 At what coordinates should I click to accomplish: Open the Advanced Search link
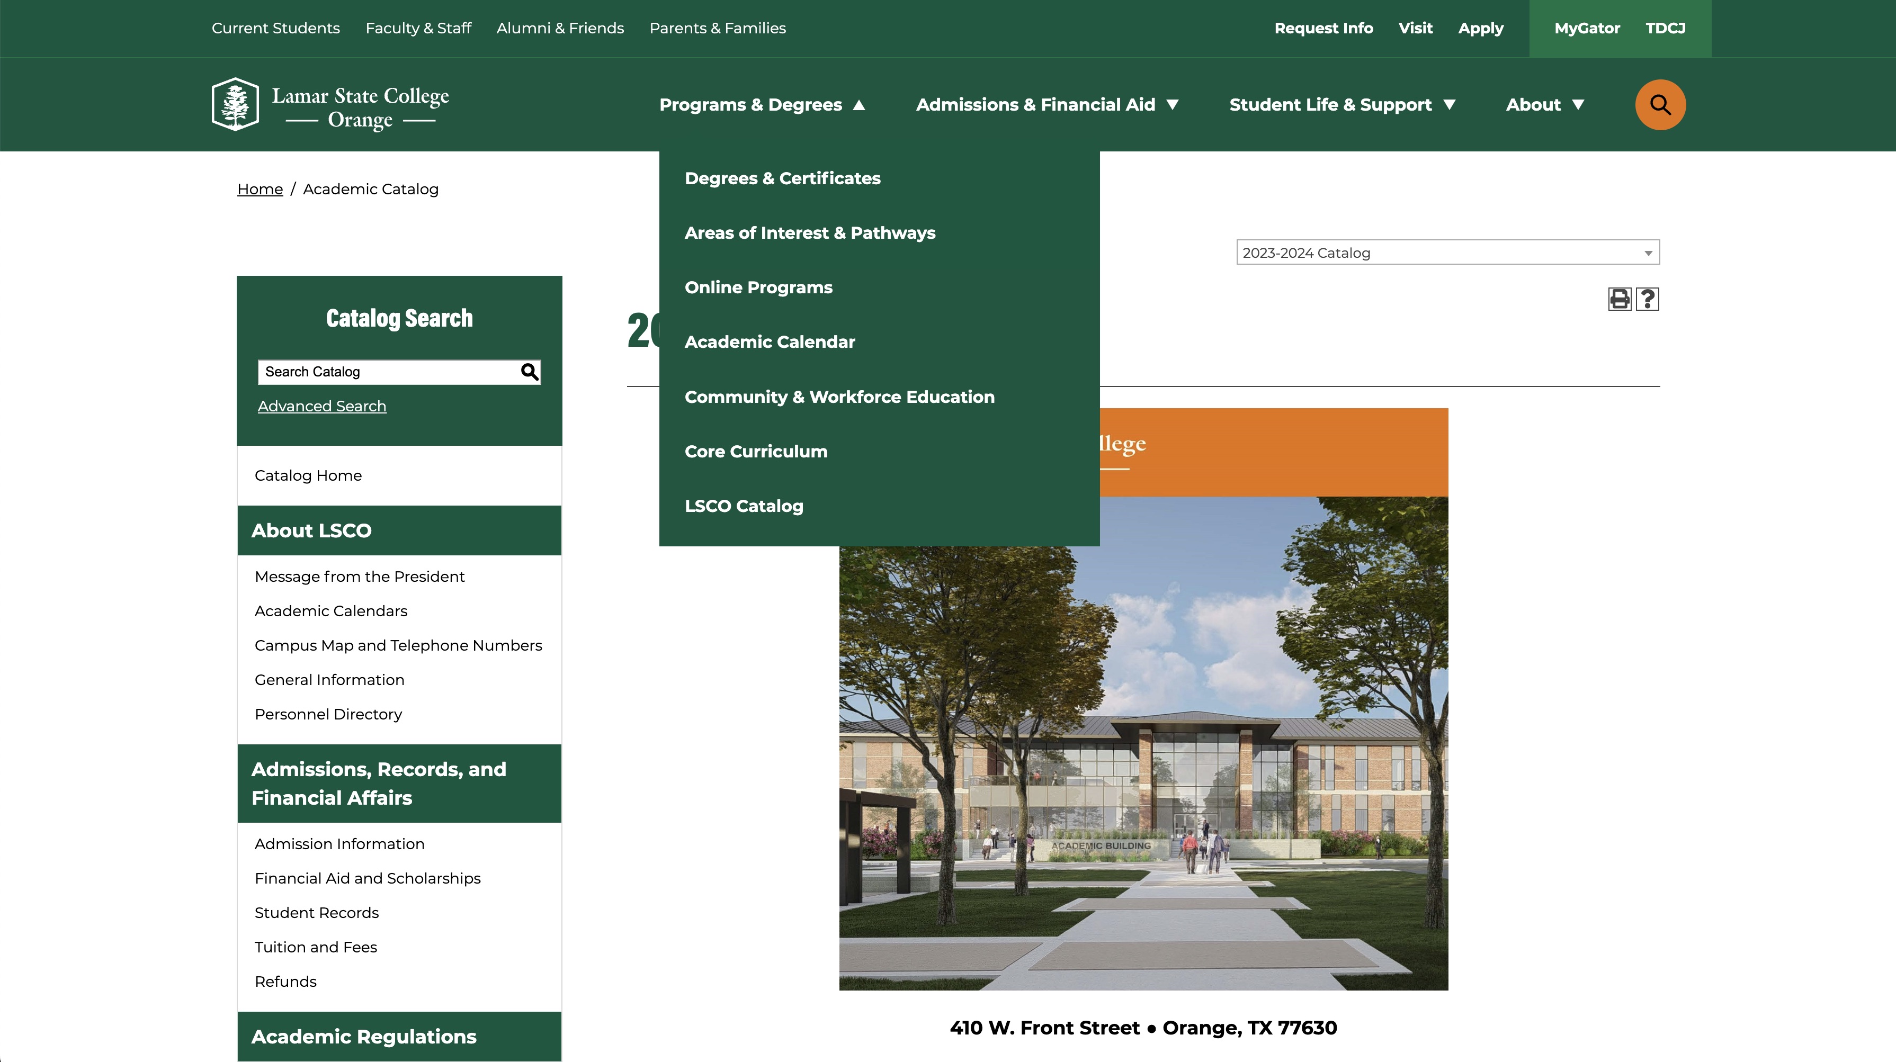click(321, 406)
